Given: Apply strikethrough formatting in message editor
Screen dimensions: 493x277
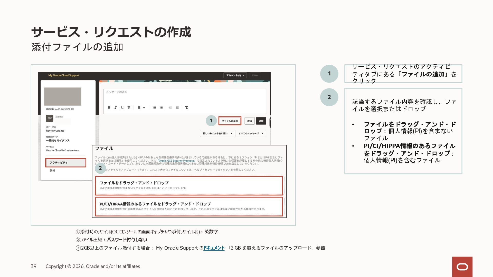Looking at the screenshot, I should [x=129, y=107].
